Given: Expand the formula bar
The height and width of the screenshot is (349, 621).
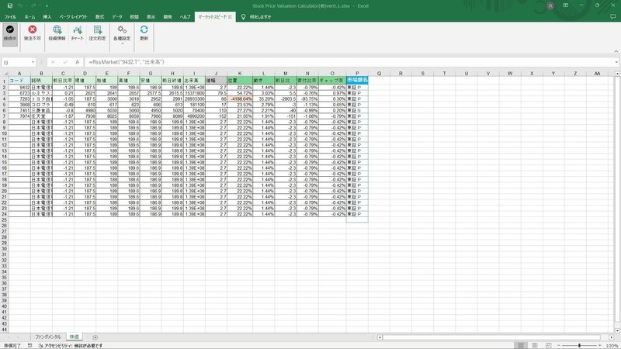Looking at the screenshot, I should 616,62.
